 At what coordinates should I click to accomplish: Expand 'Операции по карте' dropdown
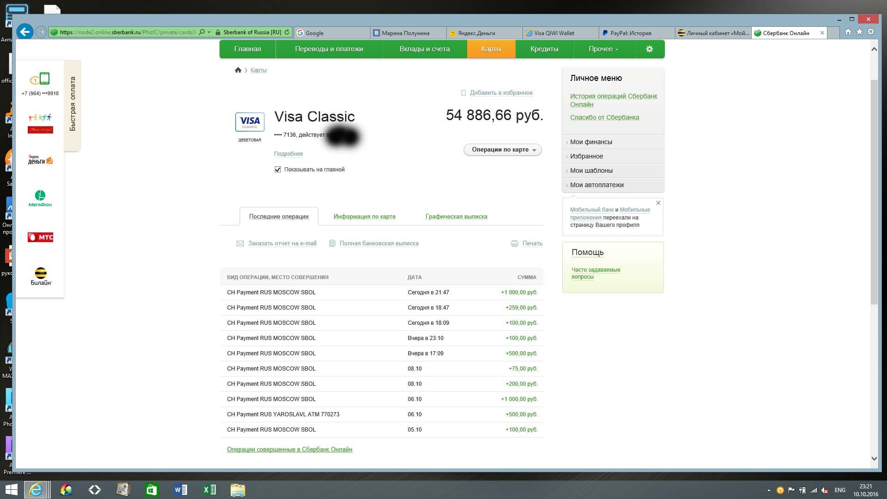coord(503,150)
